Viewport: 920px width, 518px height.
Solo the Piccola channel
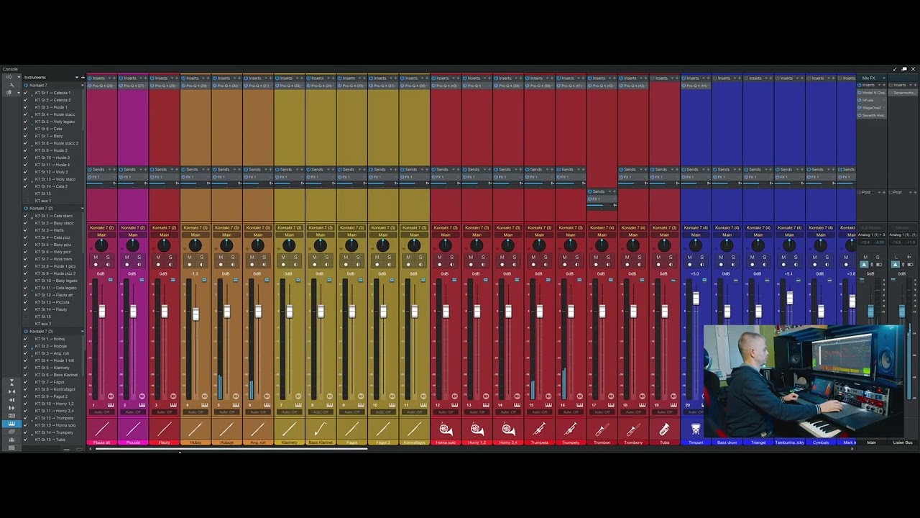(x=139, y=257)
